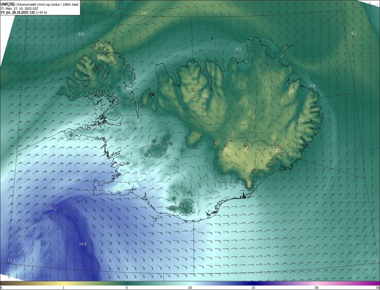Click the '0' tick label on the color scale
Viewport: 380px width, 290px height.
coord(1,288)
